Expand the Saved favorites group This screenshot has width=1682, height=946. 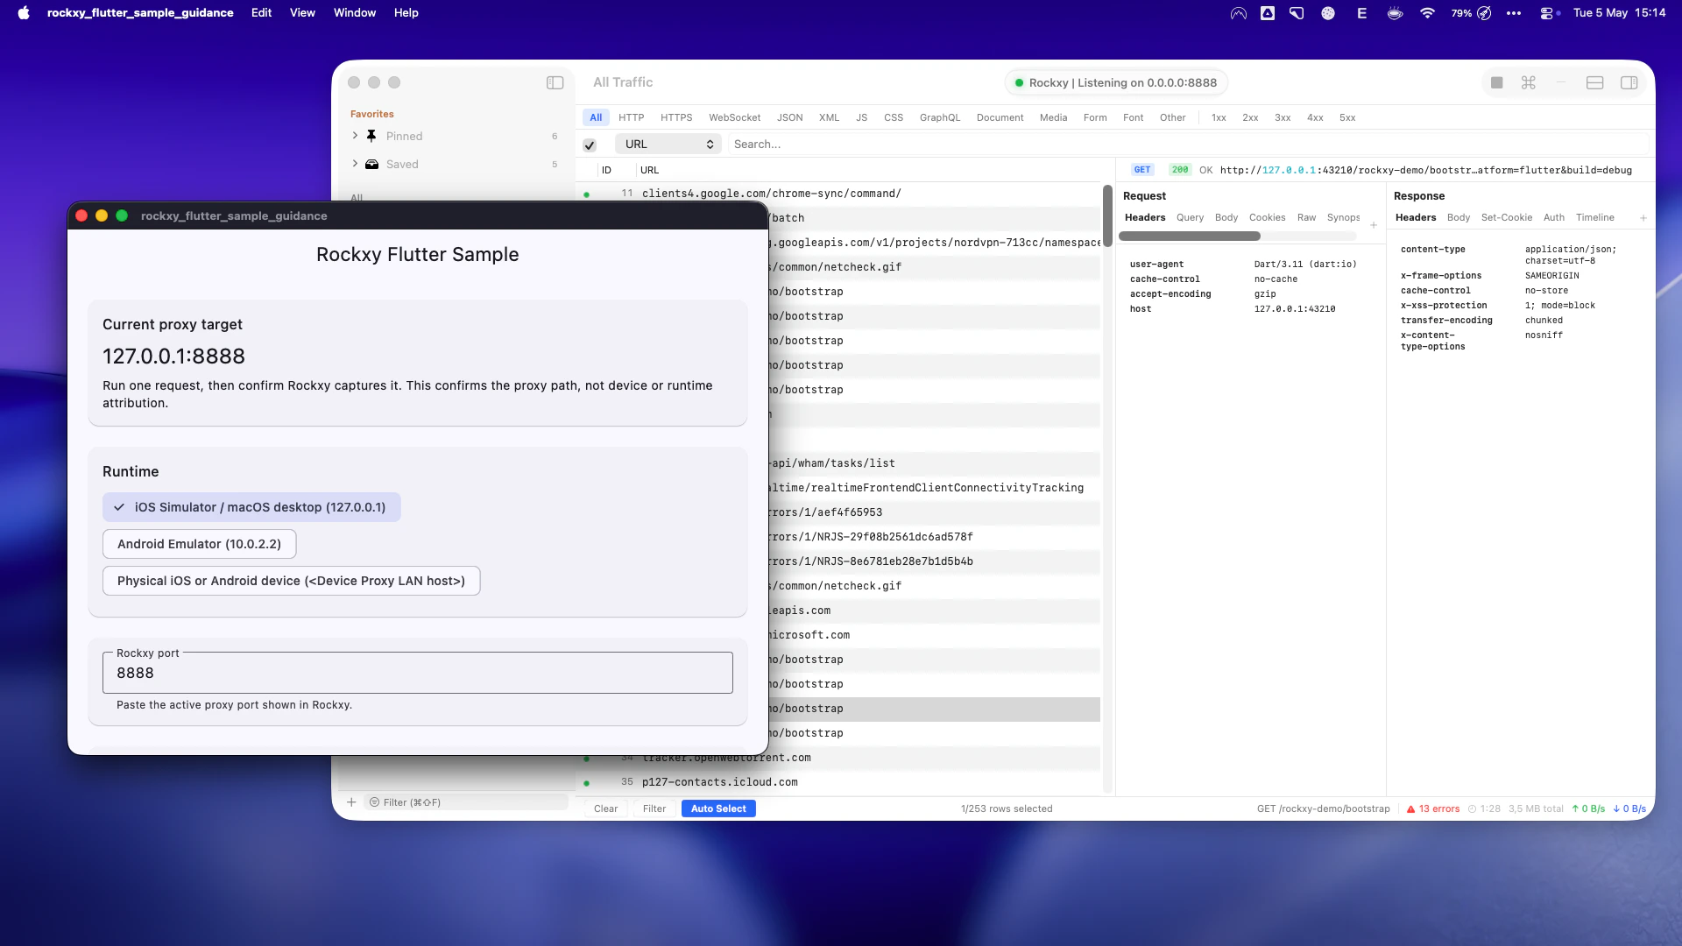pyautogui.click(x=355, y=164)
